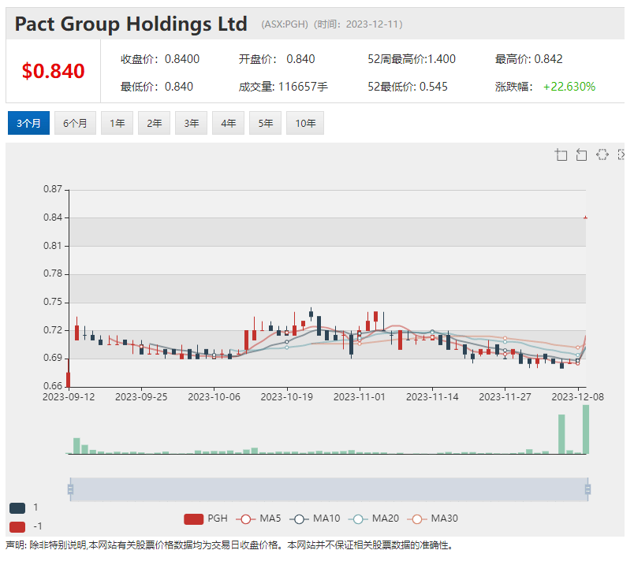The height and width of the screenshot is (565, 634).
Task: Click the (ASX:PGH) ticker text
Action: [285, 24]
